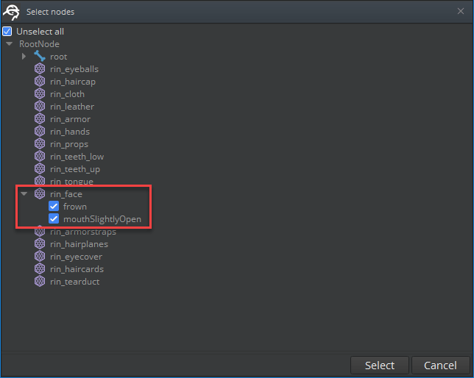Close the Select nodes dialog
Image resolution: width=474 pixels, height=378 pixels.
(461, 11)
